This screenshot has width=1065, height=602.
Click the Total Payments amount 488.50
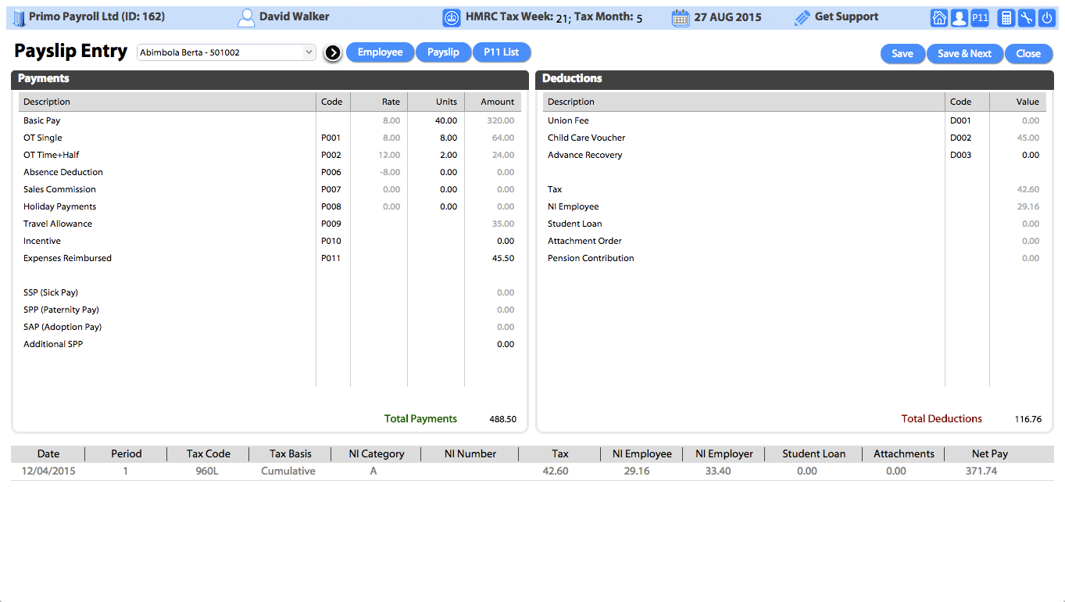(x=502, y=419)
